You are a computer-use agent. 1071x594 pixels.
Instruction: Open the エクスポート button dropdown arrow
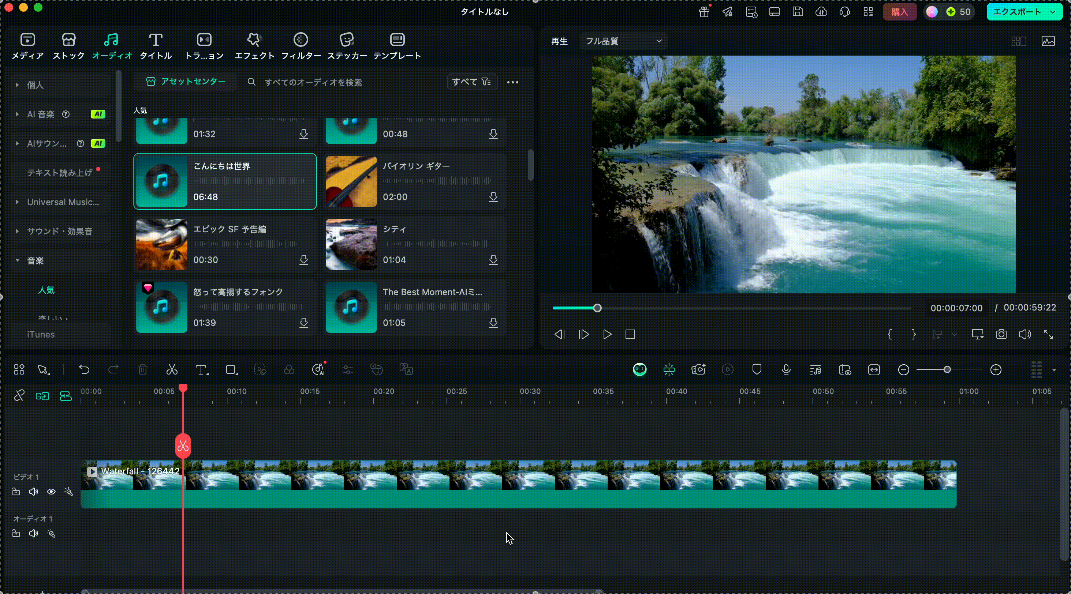(x=1053, y=12)
